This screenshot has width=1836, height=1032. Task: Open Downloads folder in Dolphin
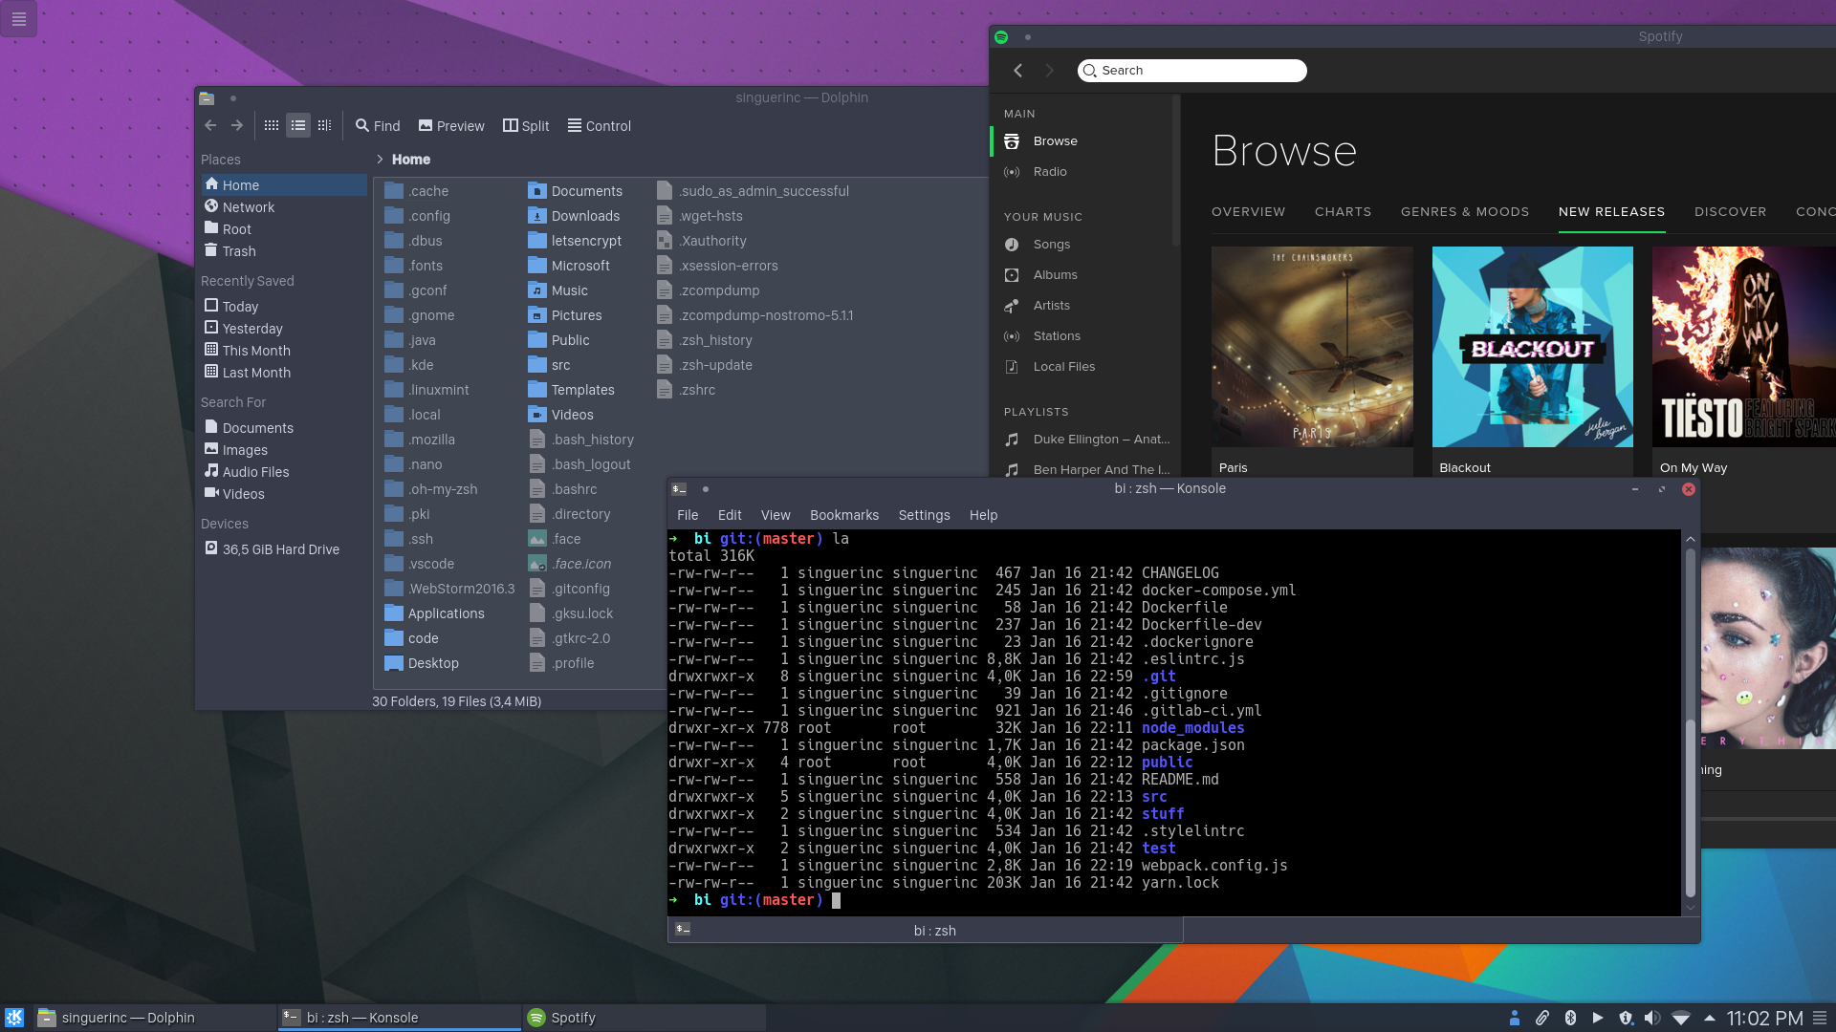(584, 216)
